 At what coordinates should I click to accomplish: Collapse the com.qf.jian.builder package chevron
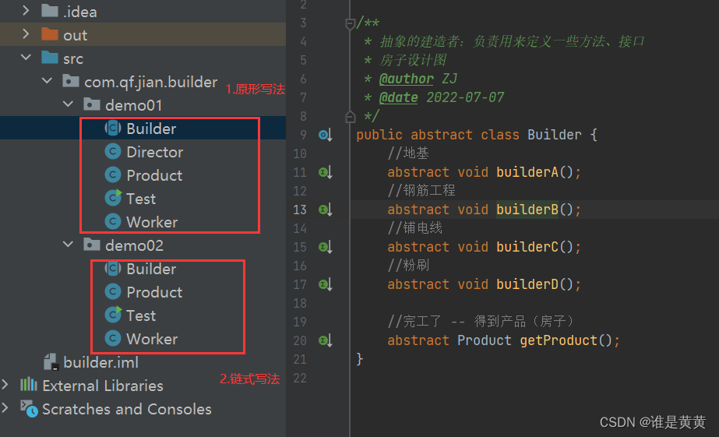click(x=47, y=81)
